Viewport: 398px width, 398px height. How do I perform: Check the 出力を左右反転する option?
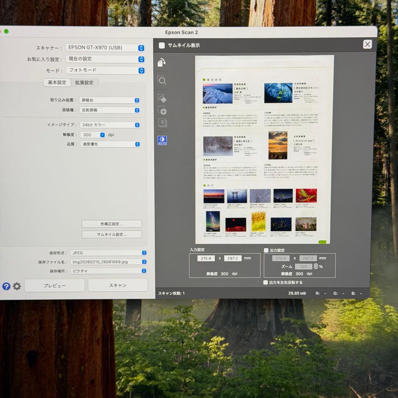tap(266, 282)
